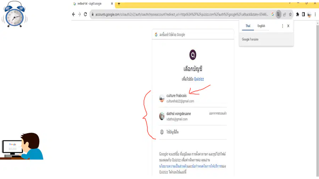This screenshot has width=319, height=179.
Task: Click the Google Translate label
Action: pos(250,39)
